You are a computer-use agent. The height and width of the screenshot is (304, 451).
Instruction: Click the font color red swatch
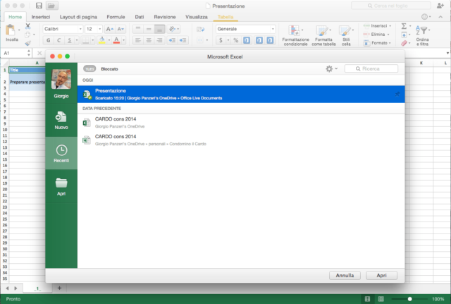116,40
